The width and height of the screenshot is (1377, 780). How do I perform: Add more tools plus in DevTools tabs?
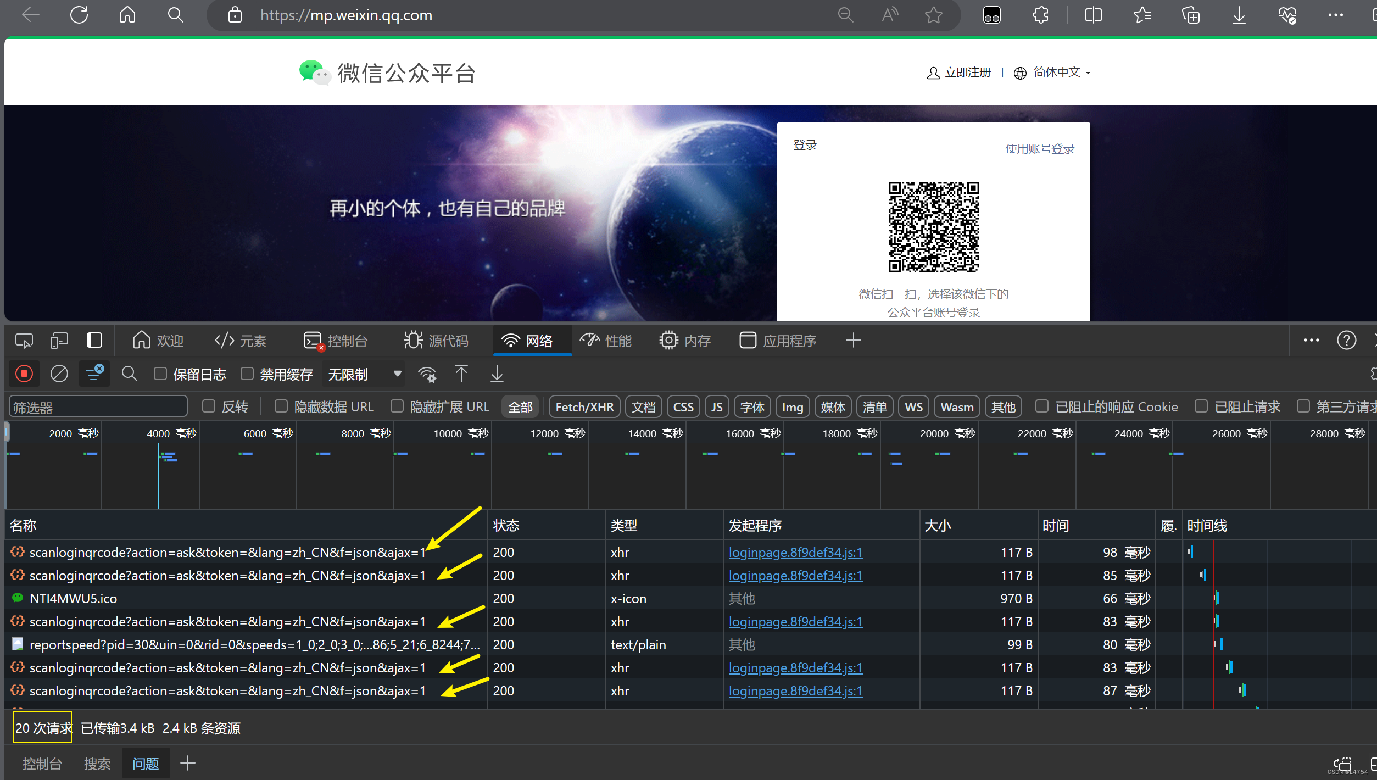pos(853,341)
